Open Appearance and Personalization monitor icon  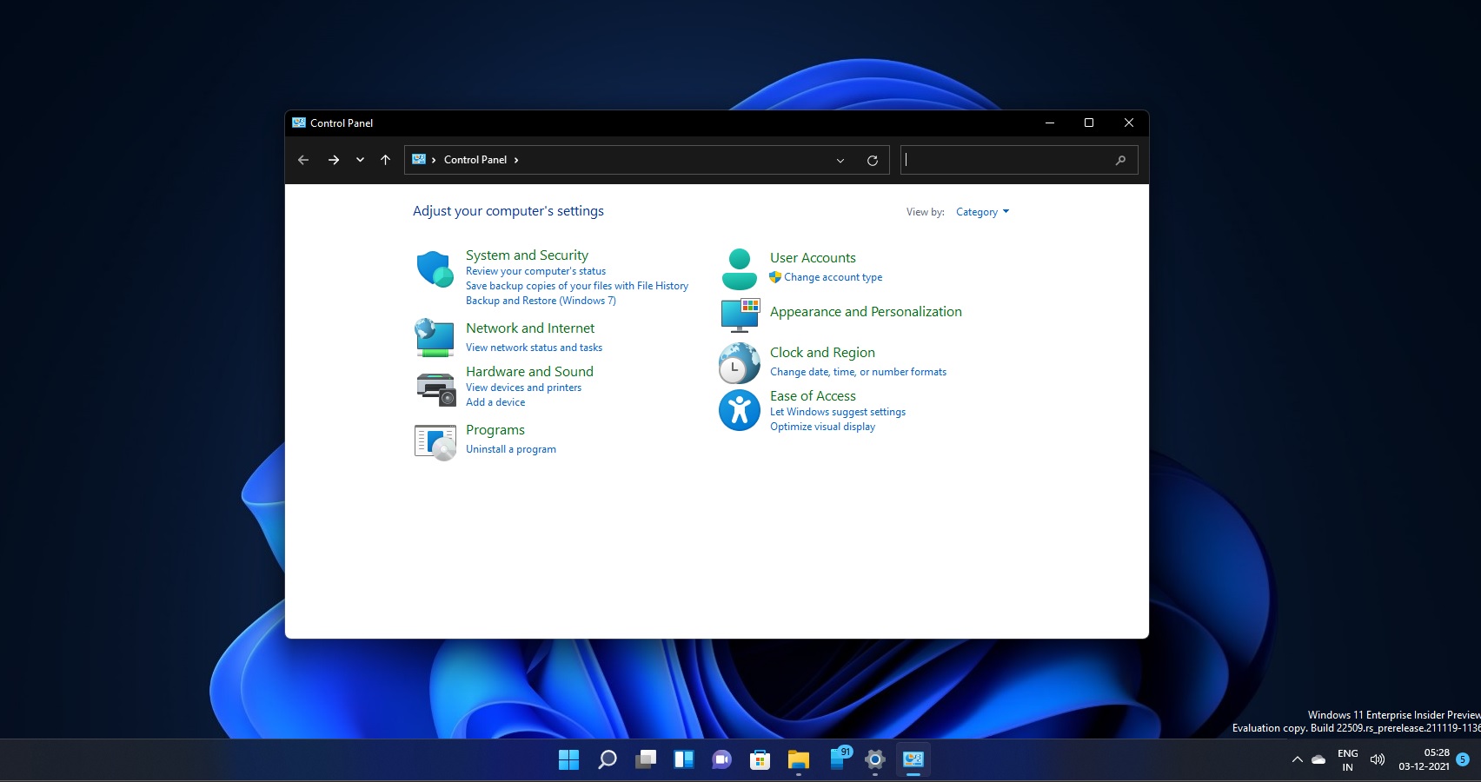[x=739, y=315]
